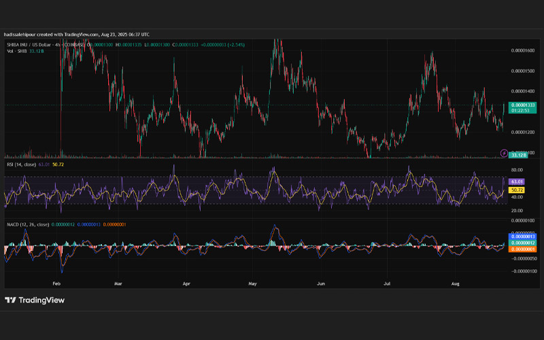Click the 33.12B value next to Vol · SHIB
Screen dimensions: 544x340
point(37,51)
